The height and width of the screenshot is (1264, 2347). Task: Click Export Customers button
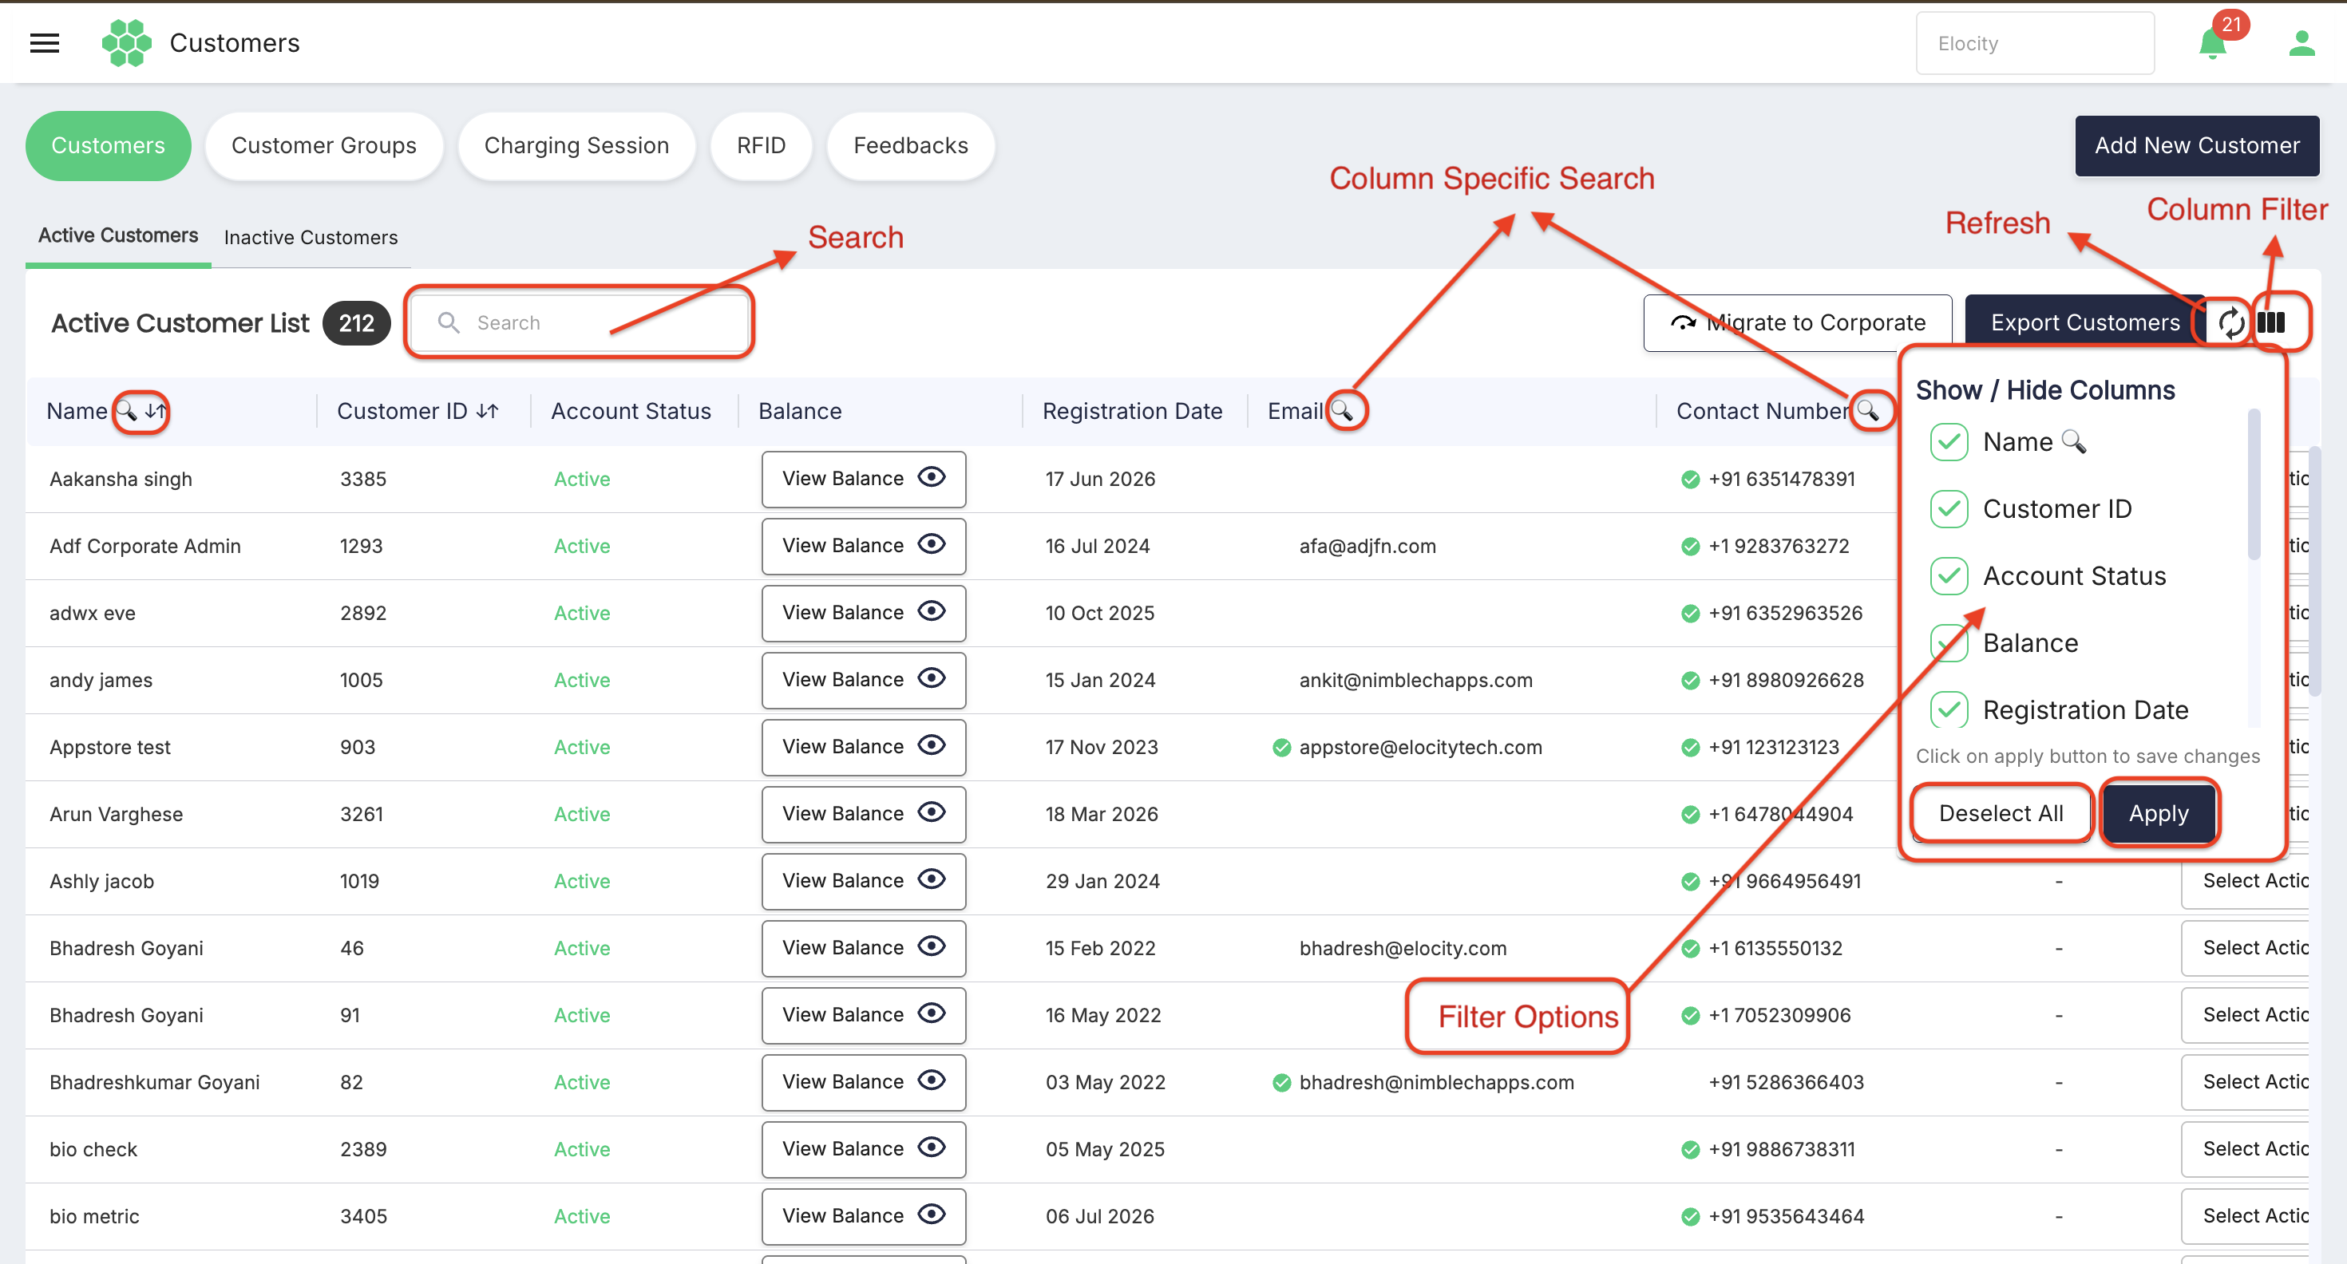pos(2084,322)
